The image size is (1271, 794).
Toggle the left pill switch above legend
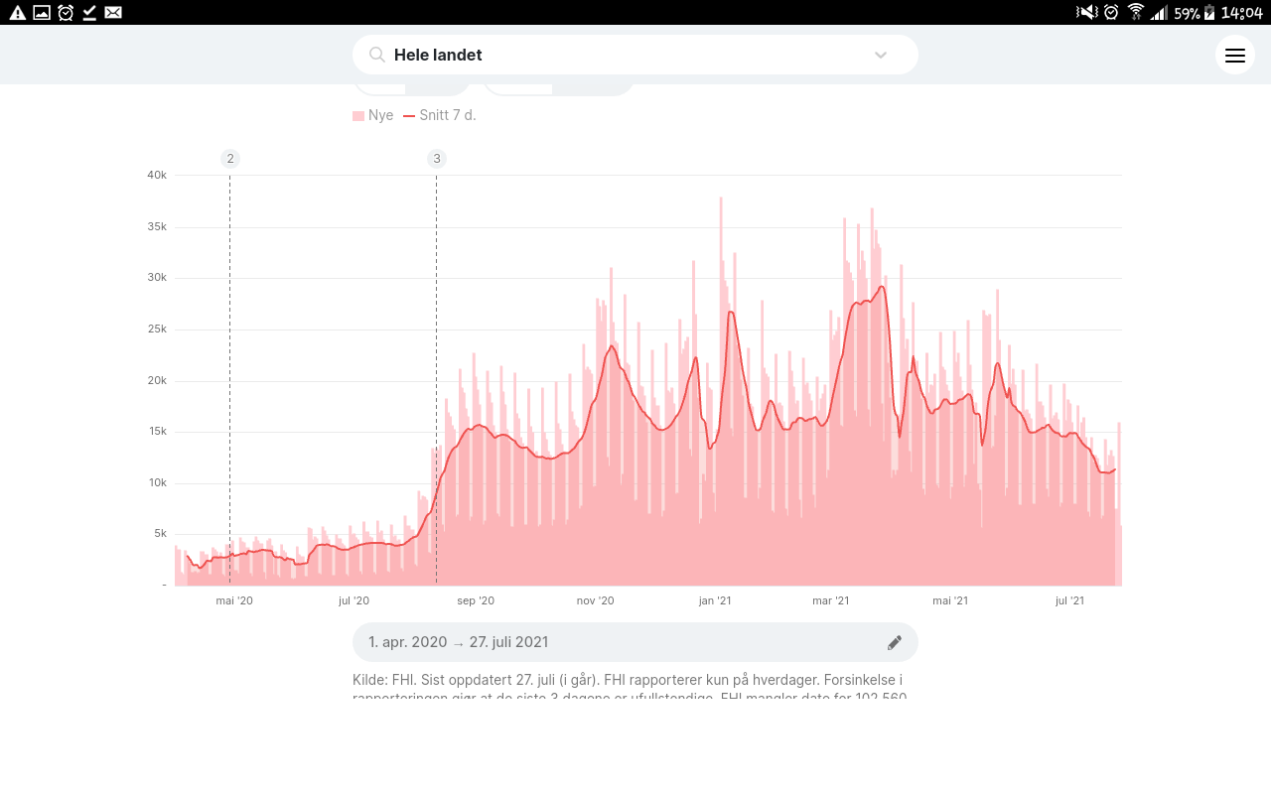[411, 88]
